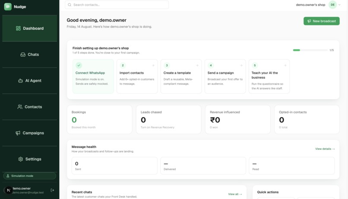Click the Leads chased stat card
The width and height of the screenshot is (348, 199).
point(169,120)
